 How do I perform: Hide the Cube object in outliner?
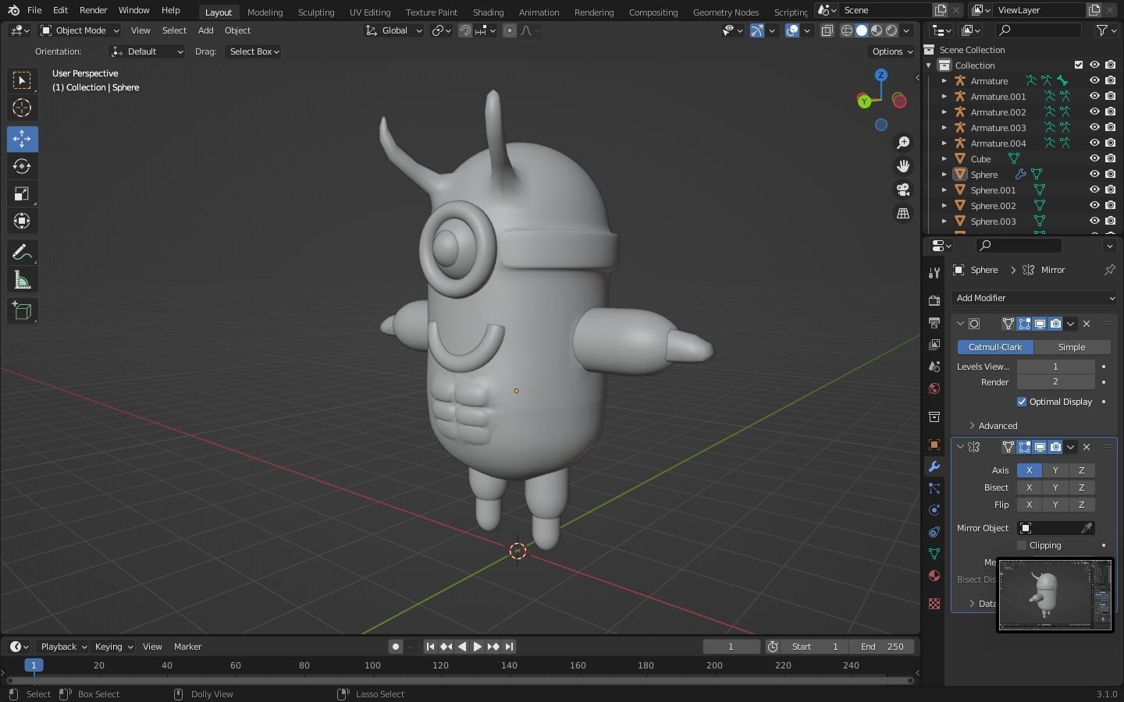click(x=1094, y=158)
